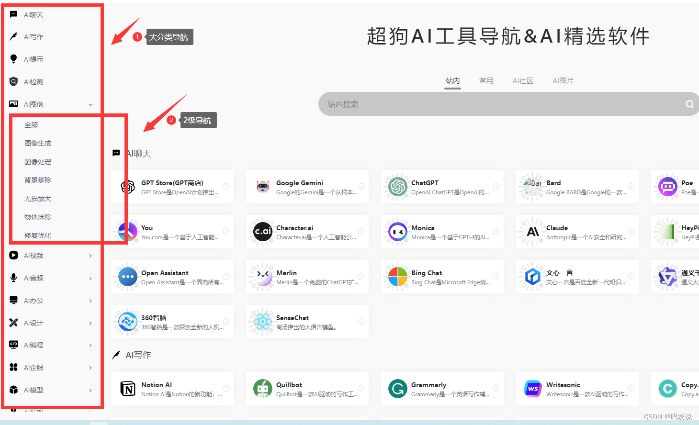Click the SenseChat logo icon
Image resolution: width=699 pixels, height=425 pixels.
263,322
